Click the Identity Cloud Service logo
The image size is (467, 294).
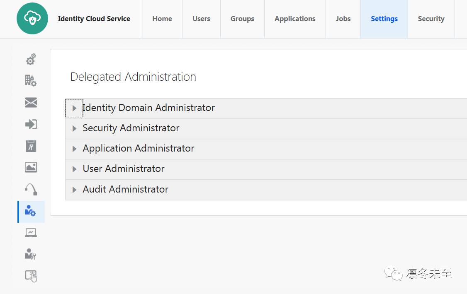(x=32, y=19)
